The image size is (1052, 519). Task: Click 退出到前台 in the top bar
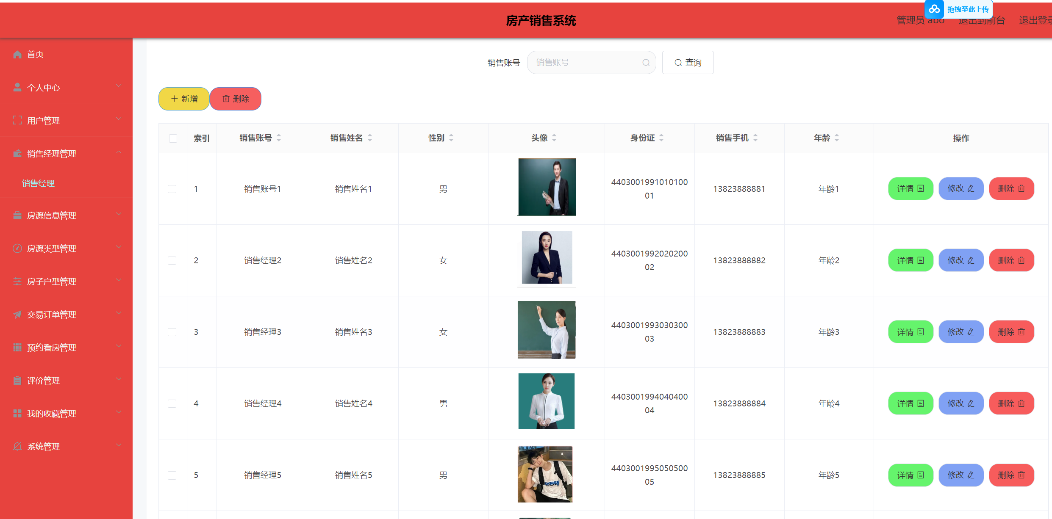[x=982, y=20]
